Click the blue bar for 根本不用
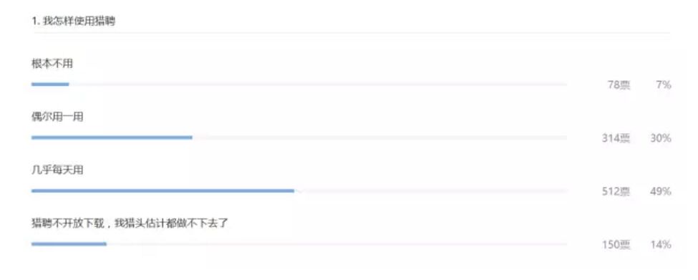 (x=50, y=84)
